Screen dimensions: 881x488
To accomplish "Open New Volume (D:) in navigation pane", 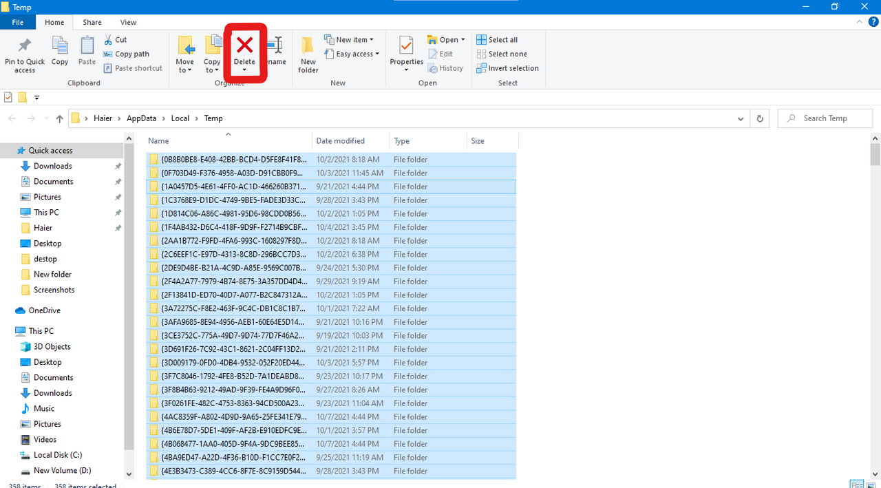I will (62, 471).
